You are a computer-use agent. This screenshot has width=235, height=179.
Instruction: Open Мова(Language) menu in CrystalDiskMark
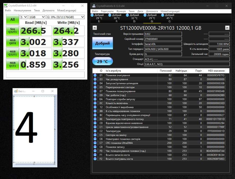67,10
